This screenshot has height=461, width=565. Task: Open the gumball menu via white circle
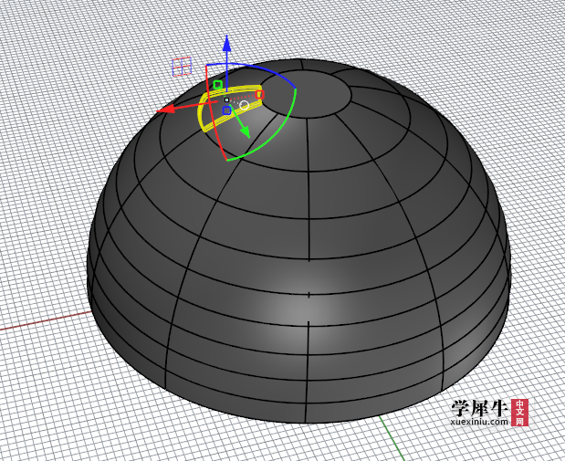[245, 105]
